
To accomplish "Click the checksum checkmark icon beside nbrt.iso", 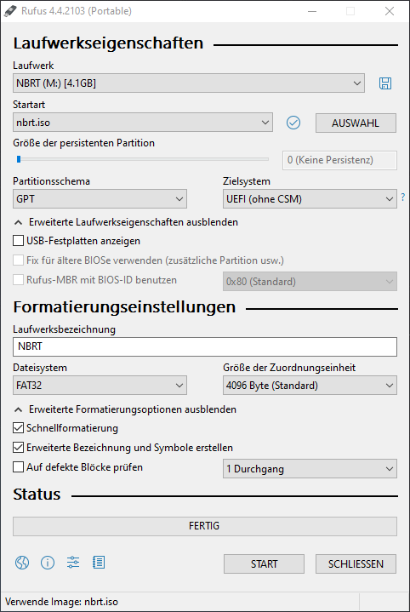I will tap(293, 123).
